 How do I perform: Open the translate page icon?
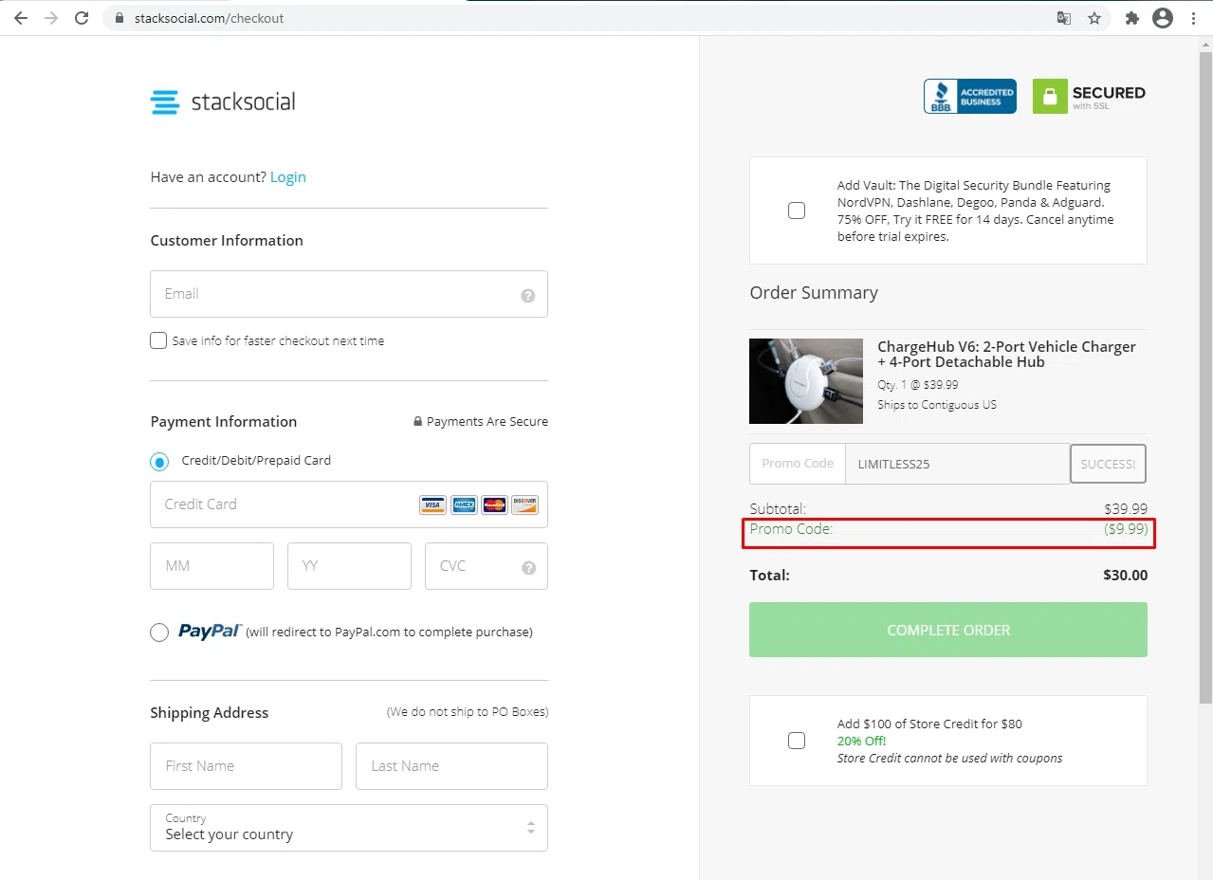click(x=1064, y=18)
